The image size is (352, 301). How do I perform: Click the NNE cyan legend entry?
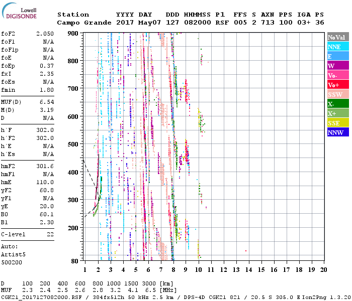pyautogui.click(x=337, y=47)
